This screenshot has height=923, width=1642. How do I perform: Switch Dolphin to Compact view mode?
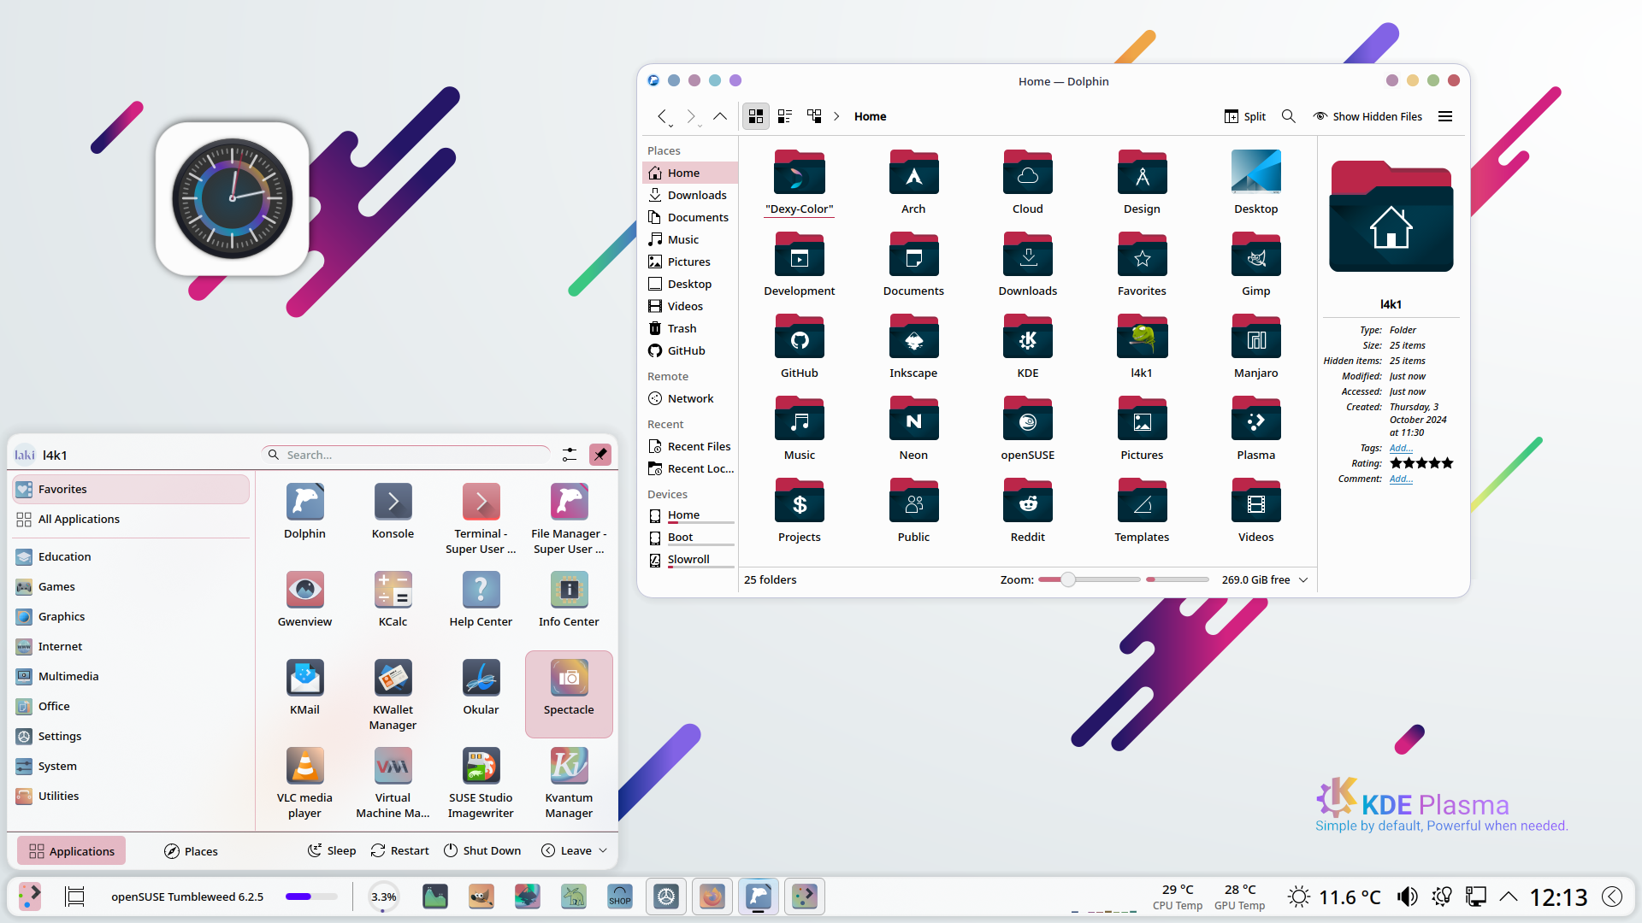(x=785, y=116)
